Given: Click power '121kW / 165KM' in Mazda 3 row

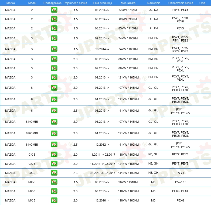Looking at the screenshot, I should click(128, 77).
